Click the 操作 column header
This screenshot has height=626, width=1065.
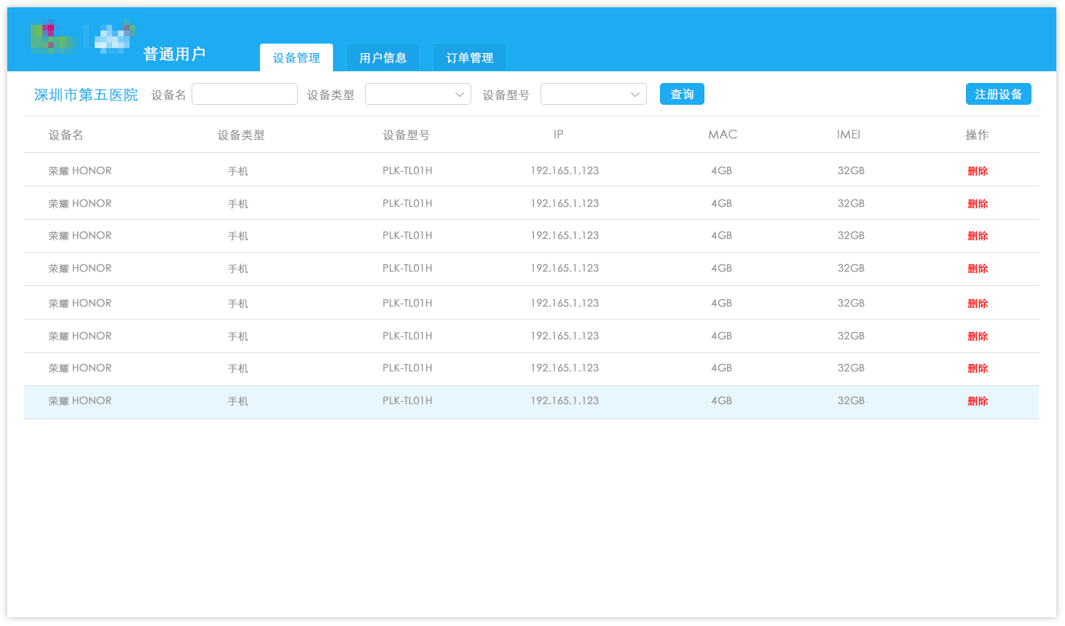(x=978, y=135)
